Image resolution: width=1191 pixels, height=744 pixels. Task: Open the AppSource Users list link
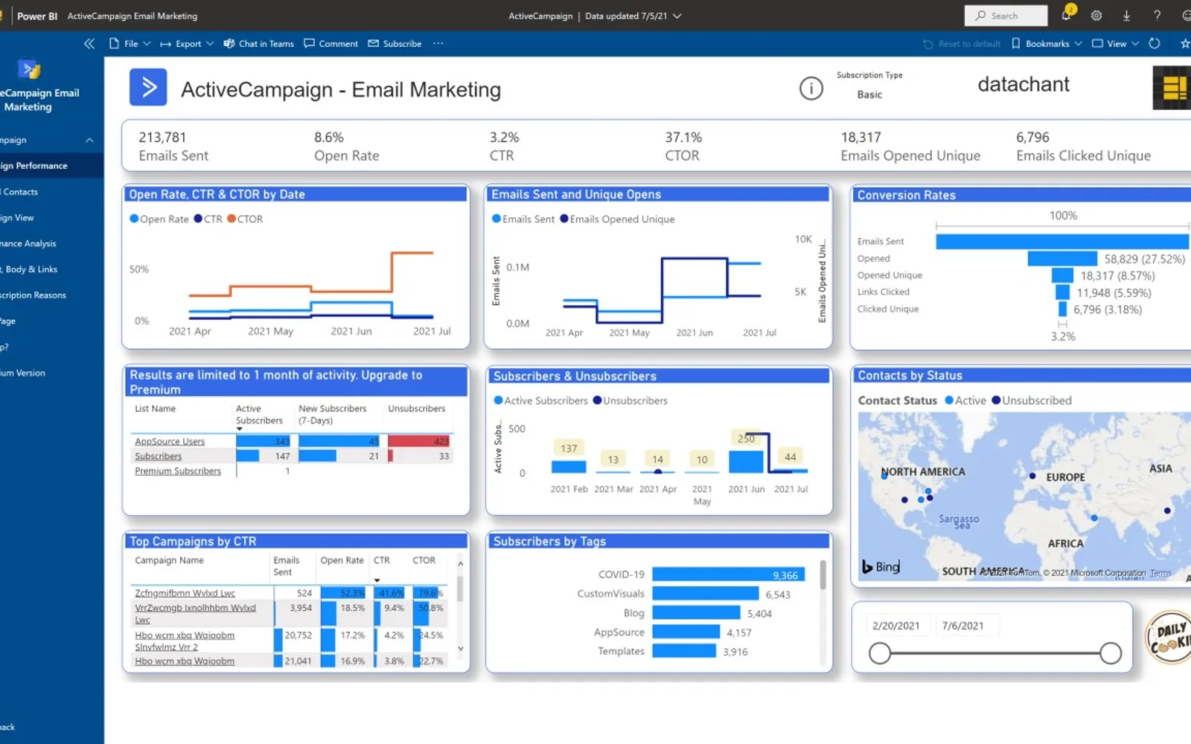pos(170,441)
